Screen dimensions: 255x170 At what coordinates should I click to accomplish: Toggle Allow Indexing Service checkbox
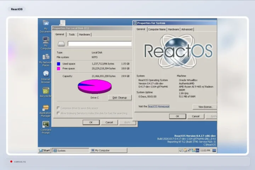pos(58,113)
